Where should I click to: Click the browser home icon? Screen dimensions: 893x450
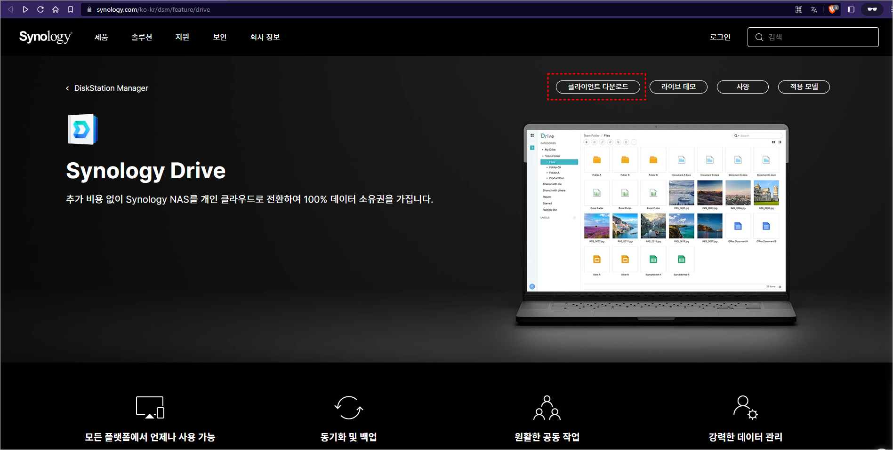coord(56,9)
